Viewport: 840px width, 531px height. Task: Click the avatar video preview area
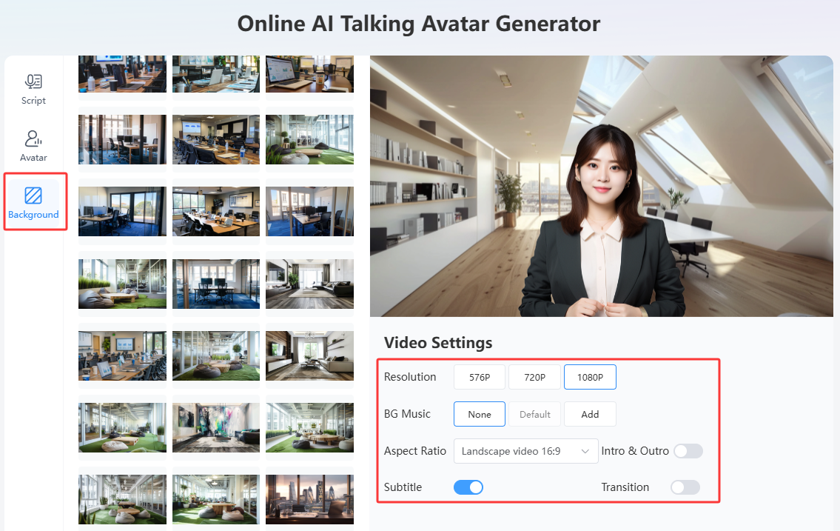point(601,186)
